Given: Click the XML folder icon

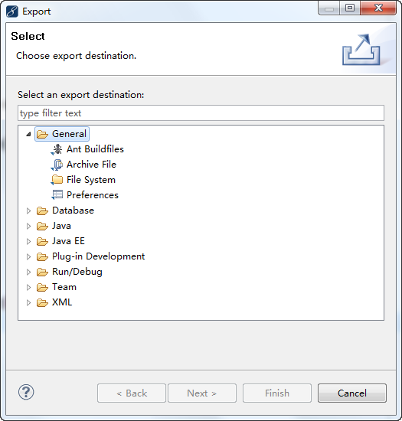Looking at the screenshot, I should (x=42, y=302).
